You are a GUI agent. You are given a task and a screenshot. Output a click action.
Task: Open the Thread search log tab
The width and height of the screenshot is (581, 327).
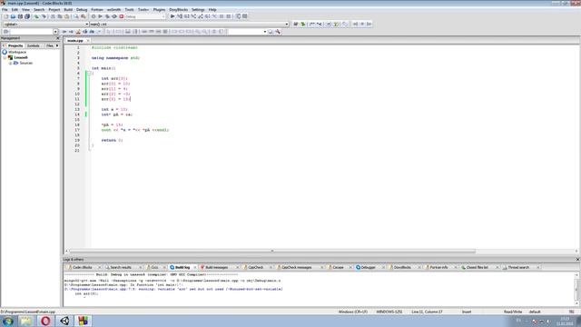[x=518, y=267]
